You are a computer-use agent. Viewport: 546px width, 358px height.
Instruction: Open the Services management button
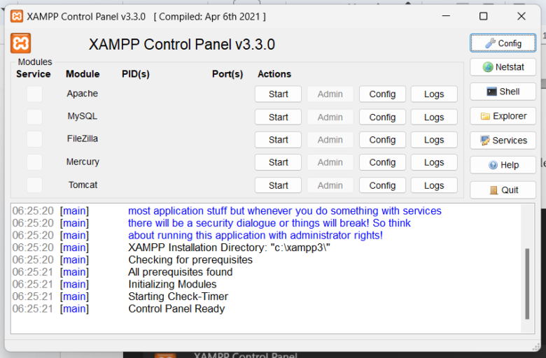tap(503, 141)
